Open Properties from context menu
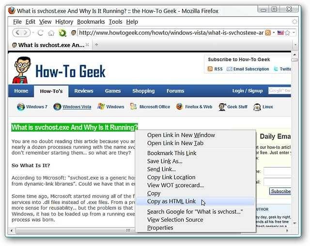Image resolution: width=310 pixels, height=246 pixels. [x=196, y=228]
